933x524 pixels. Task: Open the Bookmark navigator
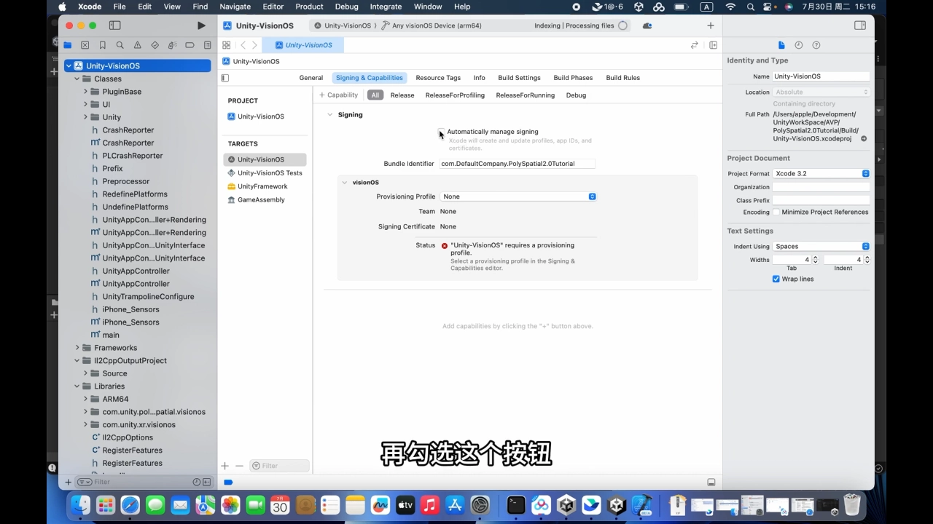coord(103,45)
